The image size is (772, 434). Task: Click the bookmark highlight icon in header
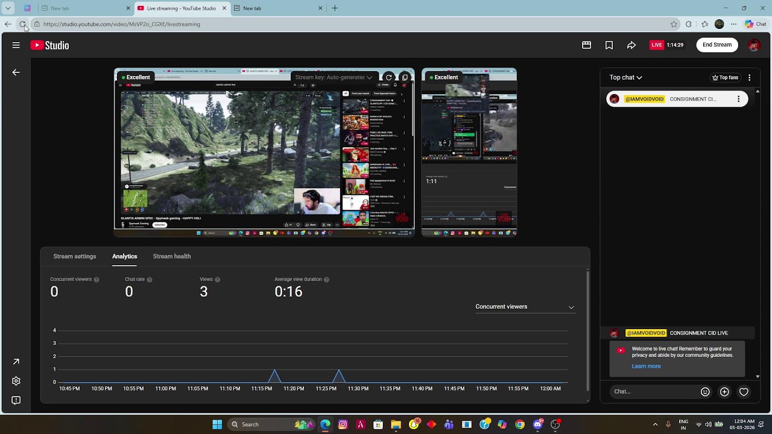(x=609, y=45)
